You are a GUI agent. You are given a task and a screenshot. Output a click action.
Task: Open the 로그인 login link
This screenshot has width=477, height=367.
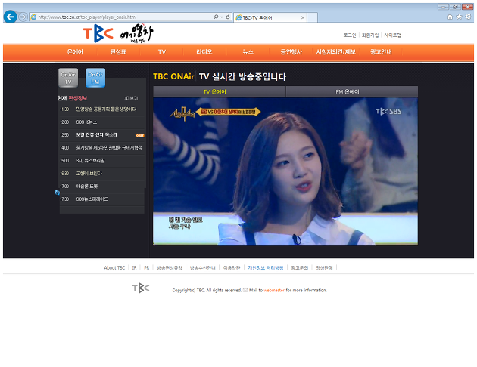click(350, 35)
